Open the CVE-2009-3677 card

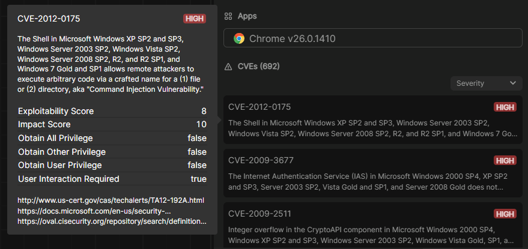coord(373,173)
